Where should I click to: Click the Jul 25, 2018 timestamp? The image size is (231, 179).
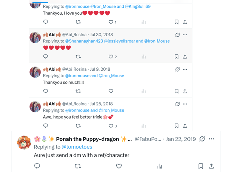(101, 104)
